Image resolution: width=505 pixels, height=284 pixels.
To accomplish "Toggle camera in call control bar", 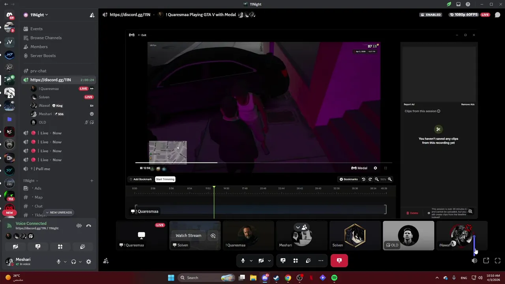I will click(x=261, y=260).
